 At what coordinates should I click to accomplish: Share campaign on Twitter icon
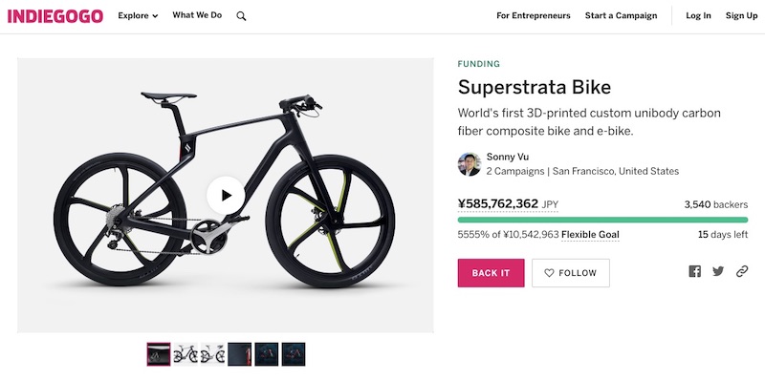[718, 271]
